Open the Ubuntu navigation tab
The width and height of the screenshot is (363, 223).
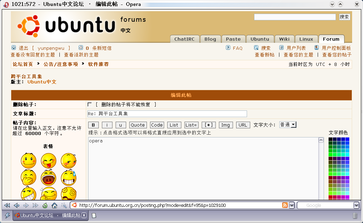[260, 39]
